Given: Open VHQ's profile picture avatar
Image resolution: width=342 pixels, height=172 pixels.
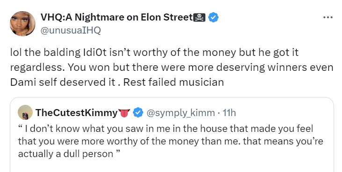Looking at the screenshot, I should pyautogui.click(x=22, y=23).
